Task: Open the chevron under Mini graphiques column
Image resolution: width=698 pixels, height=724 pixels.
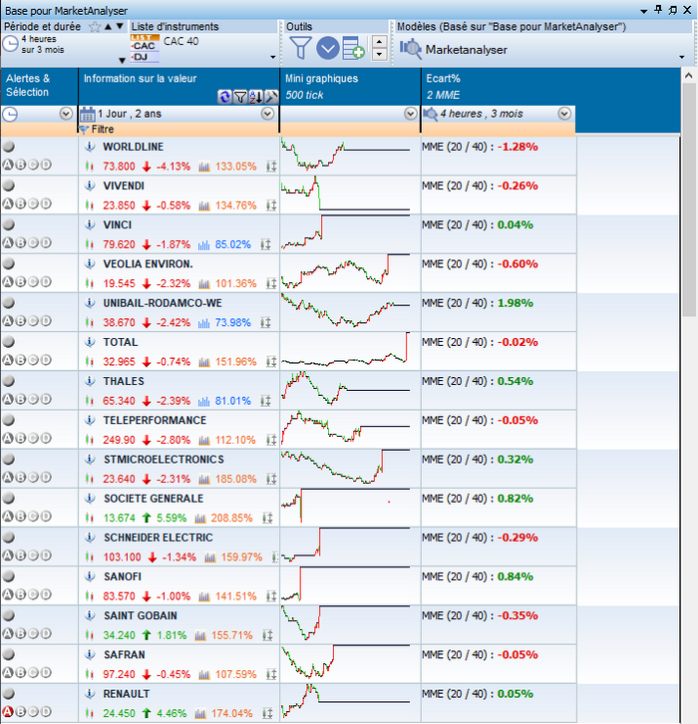Action: click(411, 114)
